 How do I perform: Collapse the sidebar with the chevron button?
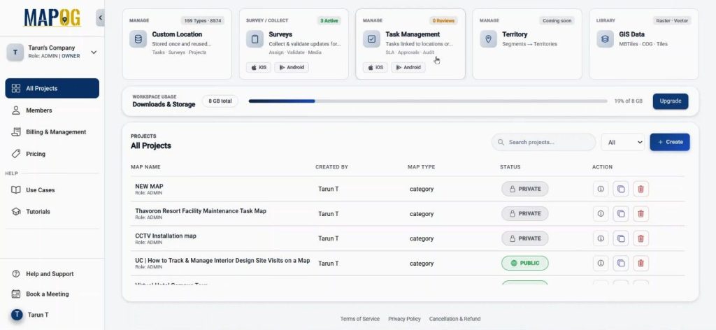click(101, 18)
